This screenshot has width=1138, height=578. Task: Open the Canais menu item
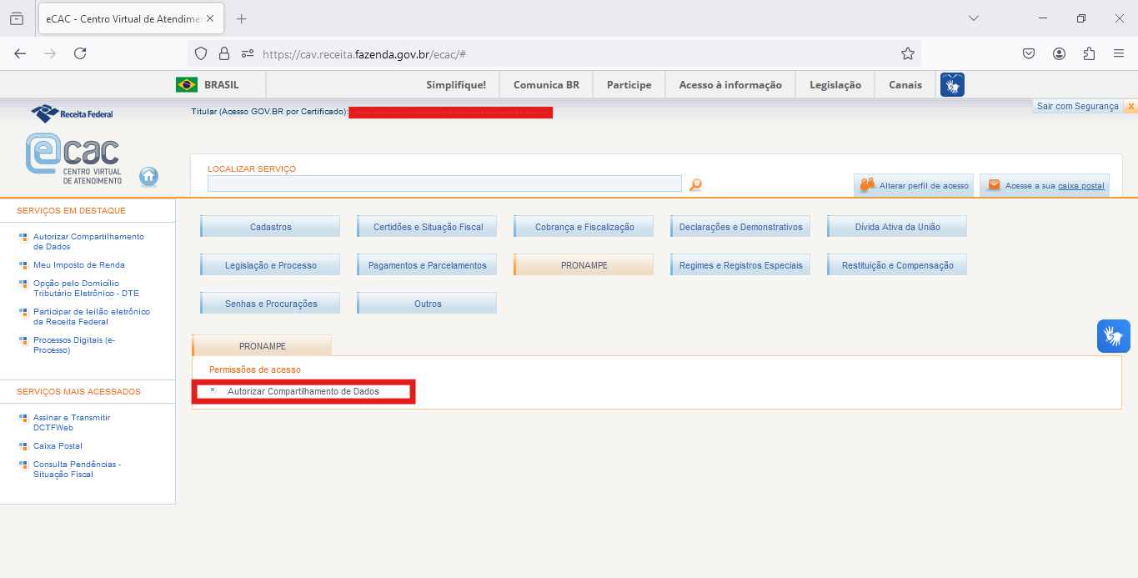(905, 85)
